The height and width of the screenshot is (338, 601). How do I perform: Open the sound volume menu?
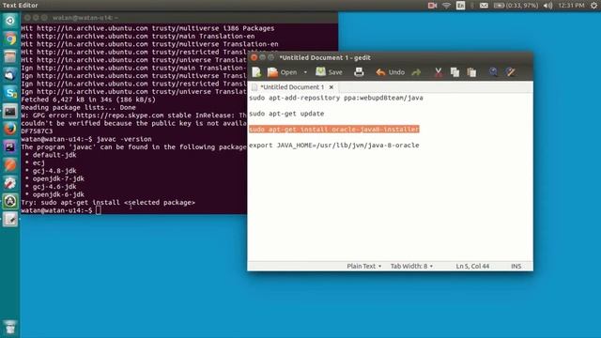pos(547,6)
